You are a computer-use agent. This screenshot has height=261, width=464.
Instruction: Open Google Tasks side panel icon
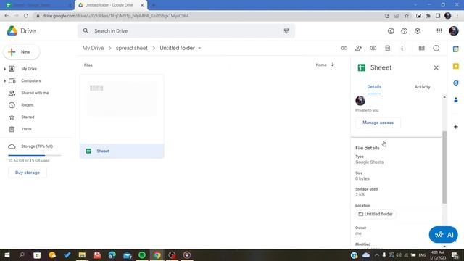click(456, 83)
